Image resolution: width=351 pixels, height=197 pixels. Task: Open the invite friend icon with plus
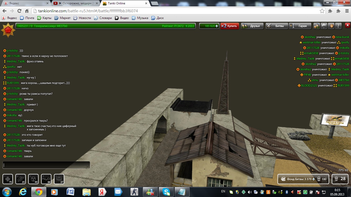317,26
